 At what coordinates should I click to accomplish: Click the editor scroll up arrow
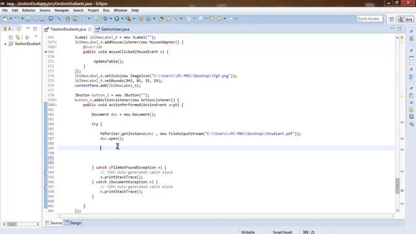point(397,38)
